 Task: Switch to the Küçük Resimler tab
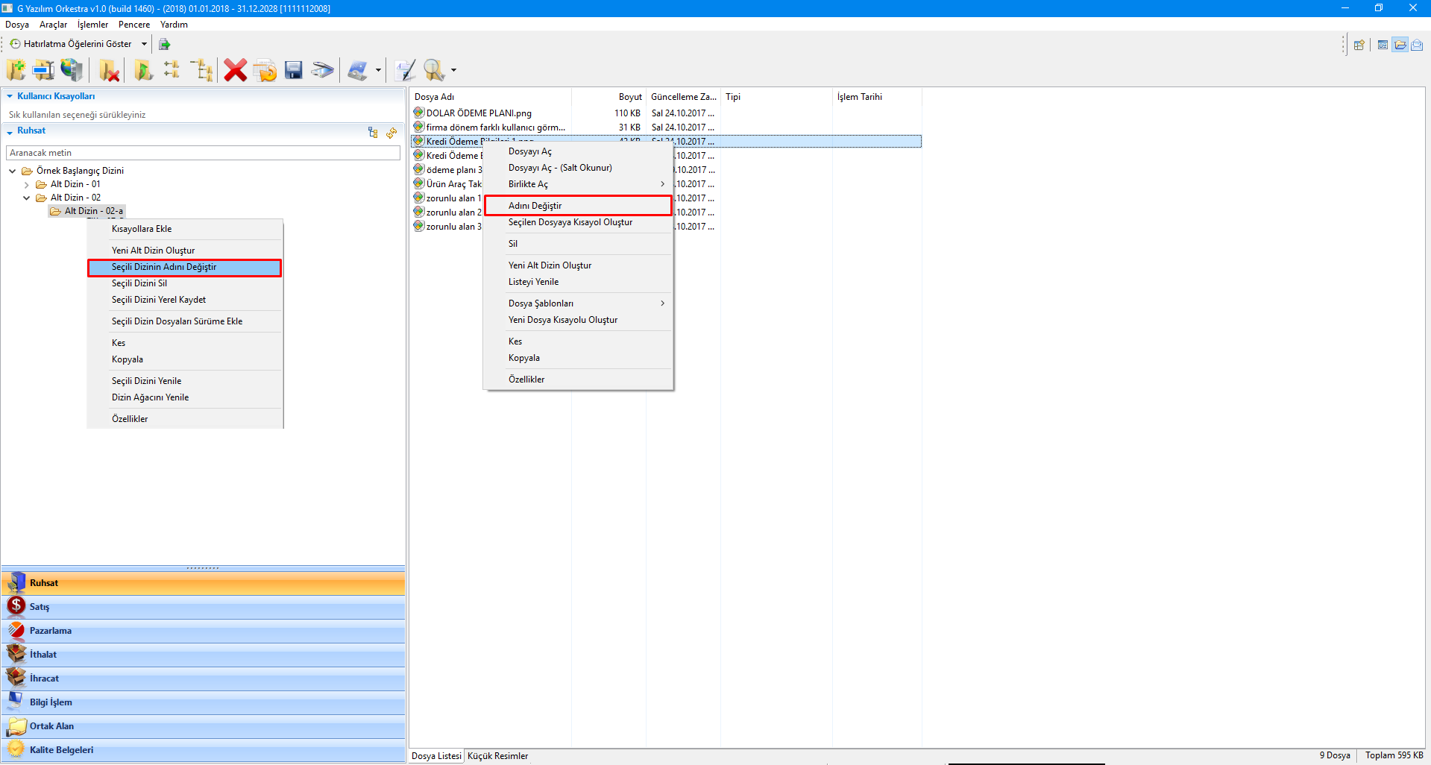click(497, 756)
